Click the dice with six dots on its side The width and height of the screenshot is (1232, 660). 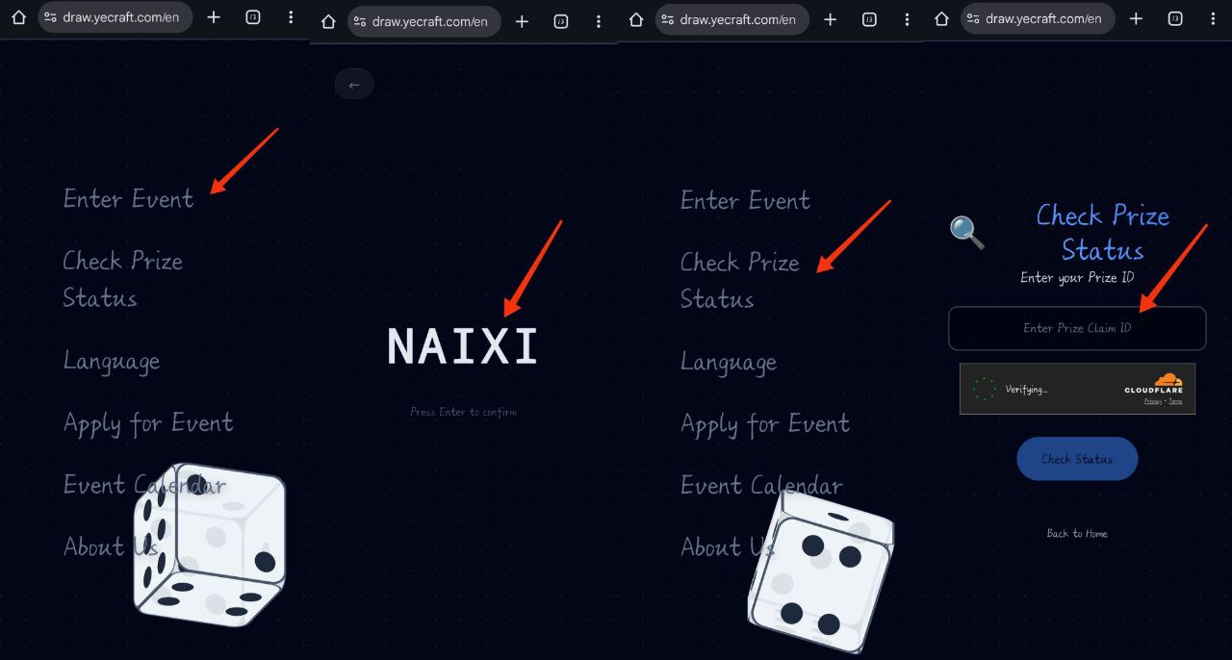[x=210, y=545]
